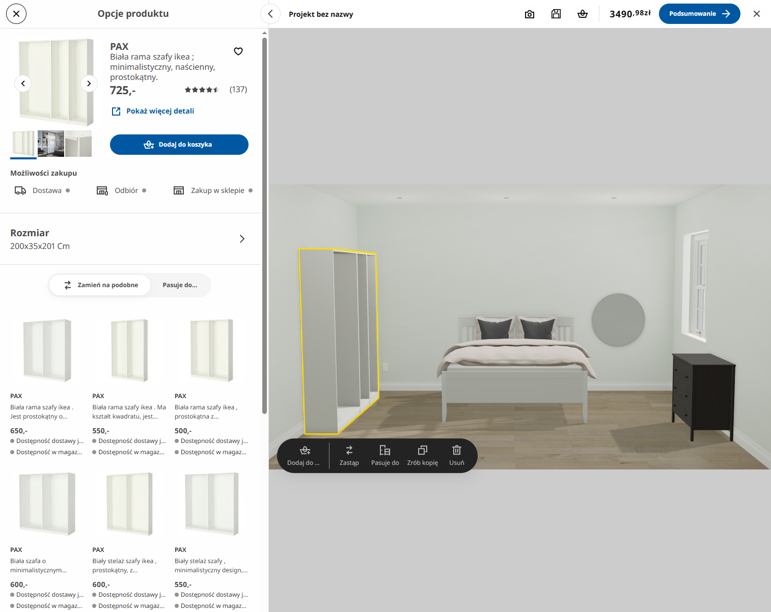
Task: Switch to the Pasuje do... tab
Action: tap(180, 285)
